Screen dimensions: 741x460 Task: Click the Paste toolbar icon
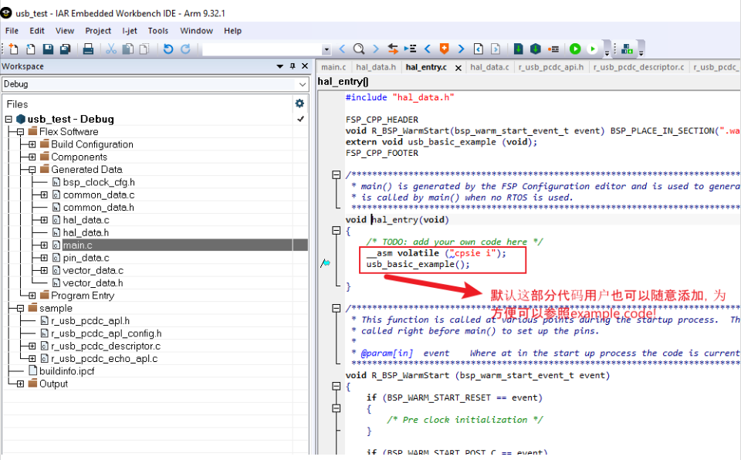pyautogui.click(x=144, y=49)
